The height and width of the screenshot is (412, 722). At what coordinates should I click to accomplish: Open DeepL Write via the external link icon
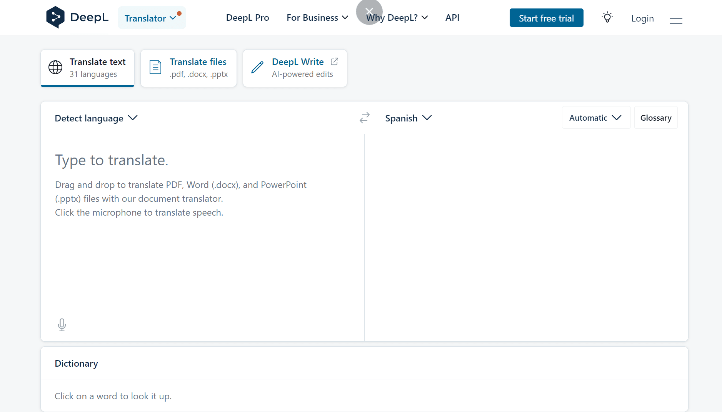pyautogui.click(x=334, y=61)
